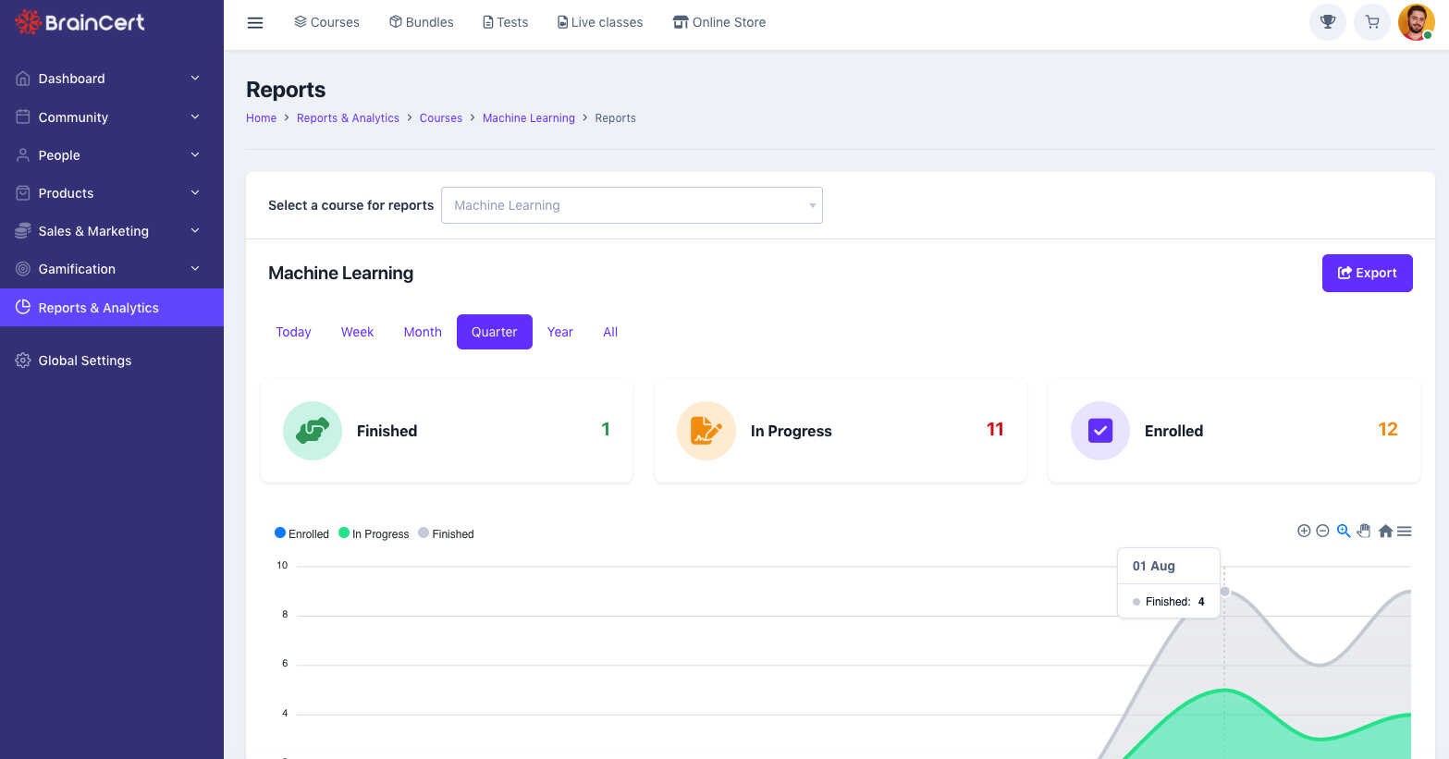Click the chart zoom out icon
Screen dimensions: 1449x759
click(x=1322, y=531)
